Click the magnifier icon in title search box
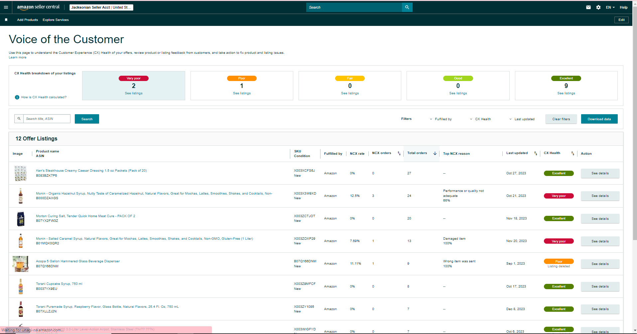 point(19,119)
